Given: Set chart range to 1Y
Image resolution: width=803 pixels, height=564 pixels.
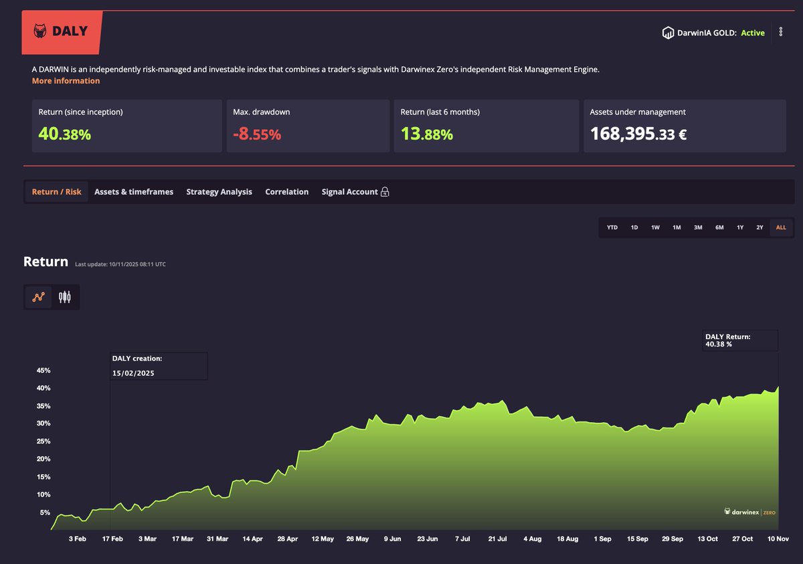Looking at the screenshot, I should (740, 227).
